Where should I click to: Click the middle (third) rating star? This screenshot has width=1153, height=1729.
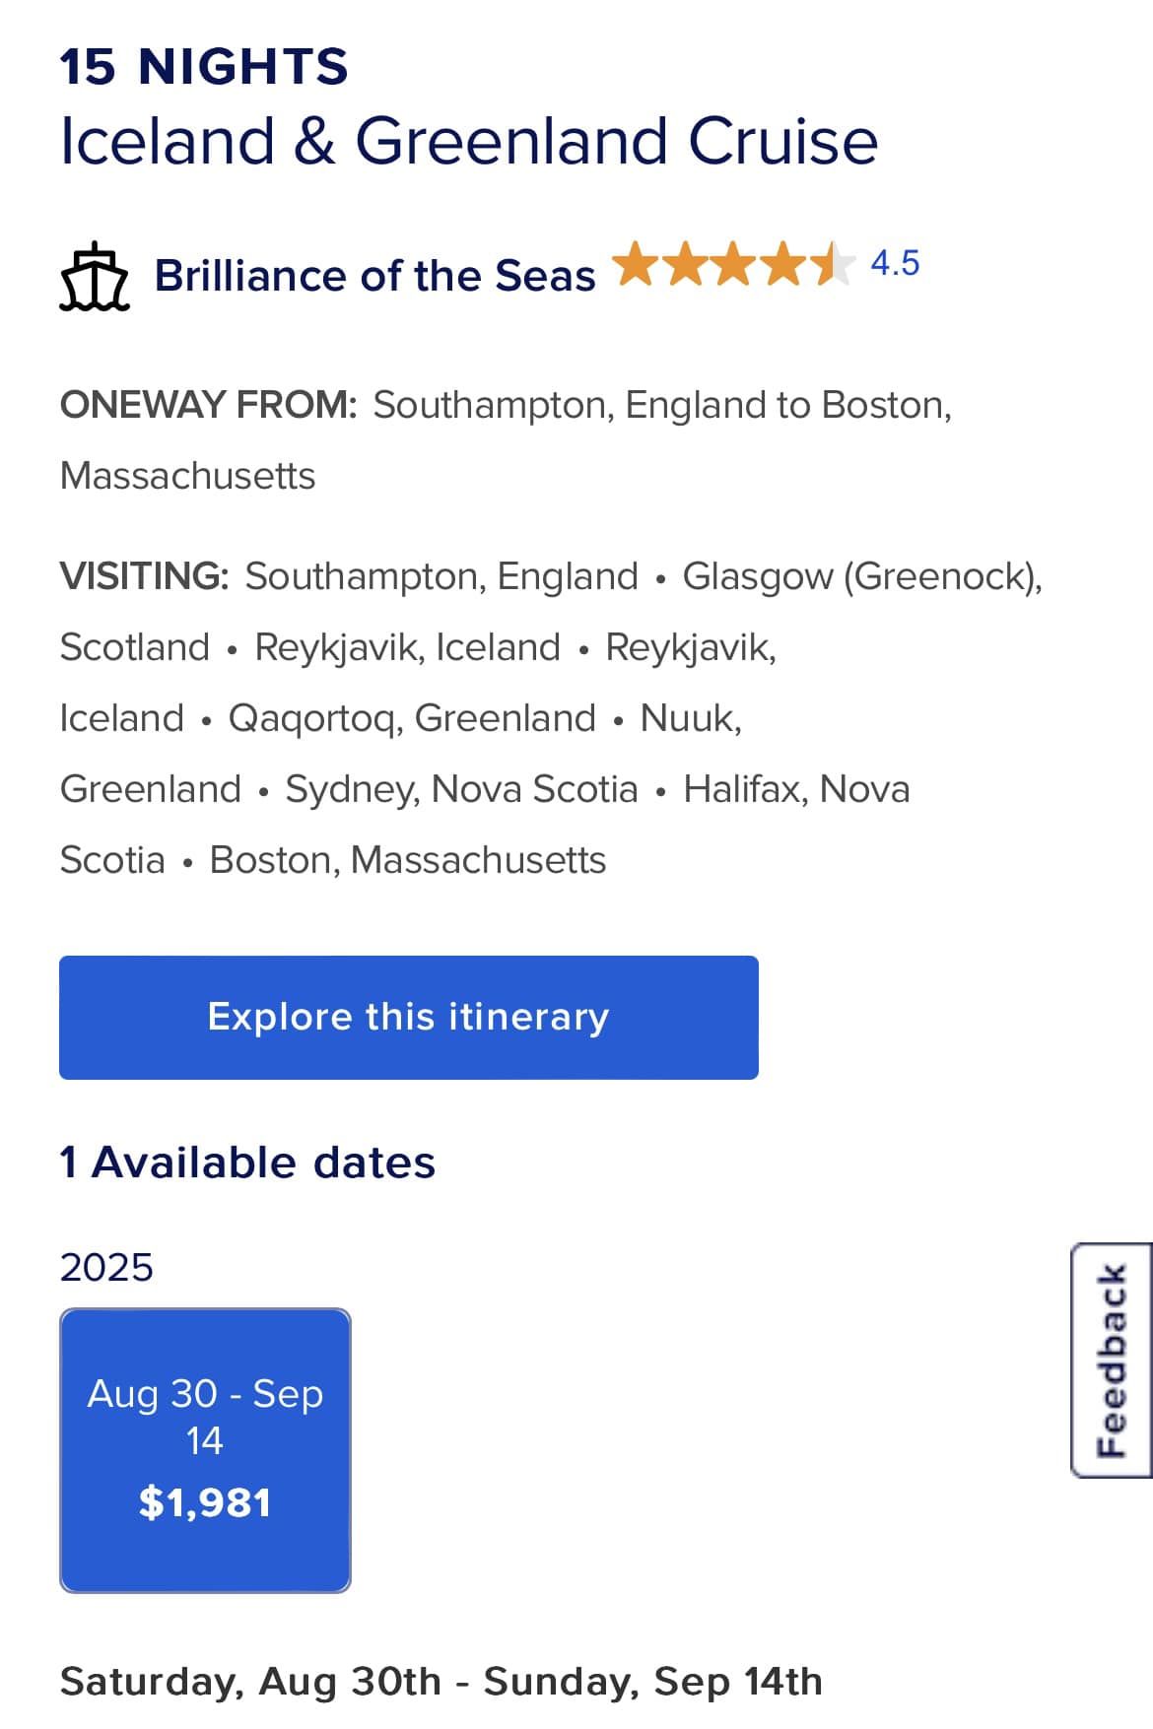pyautogui.click(x=735, y=264)
